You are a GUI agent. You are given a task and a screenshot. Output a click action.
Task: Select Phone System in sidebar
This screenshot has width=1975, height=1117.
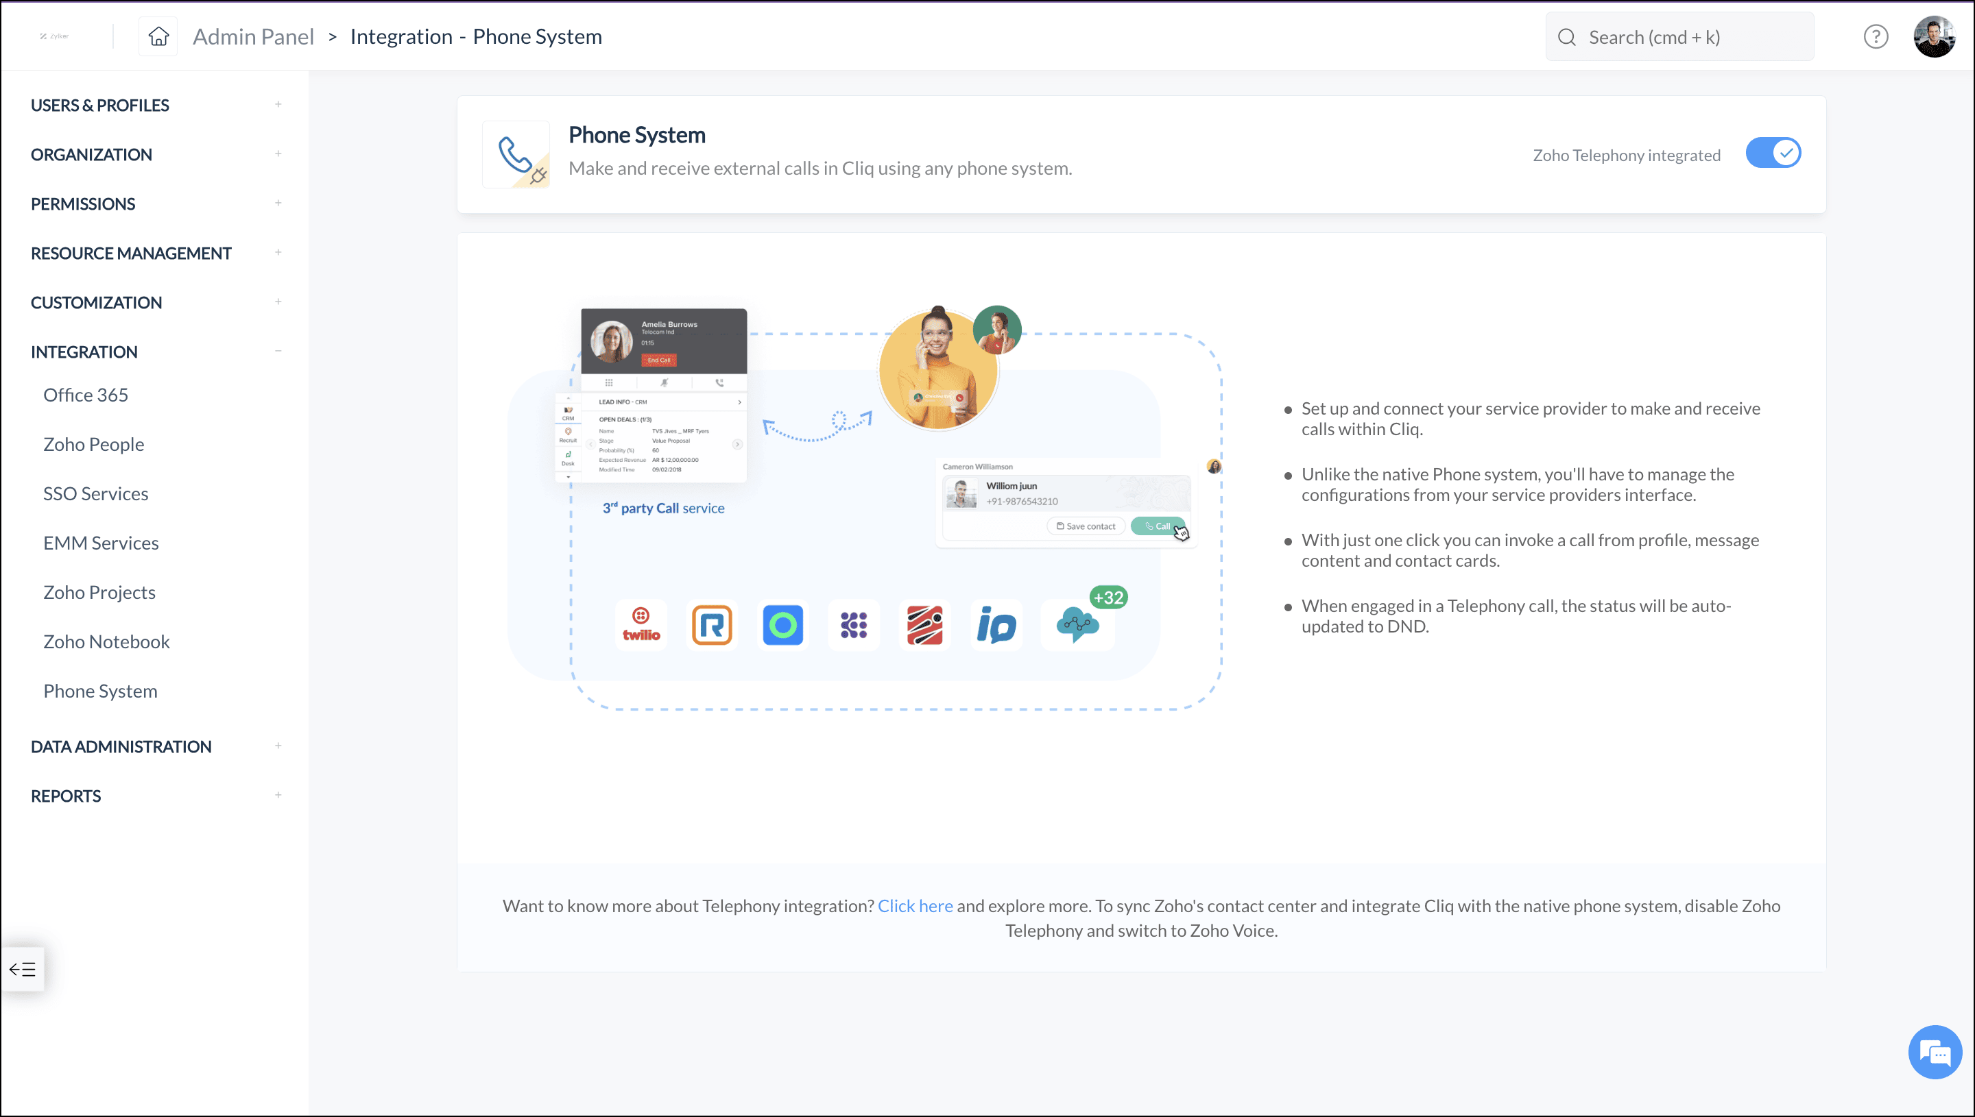tap(100, 691)
